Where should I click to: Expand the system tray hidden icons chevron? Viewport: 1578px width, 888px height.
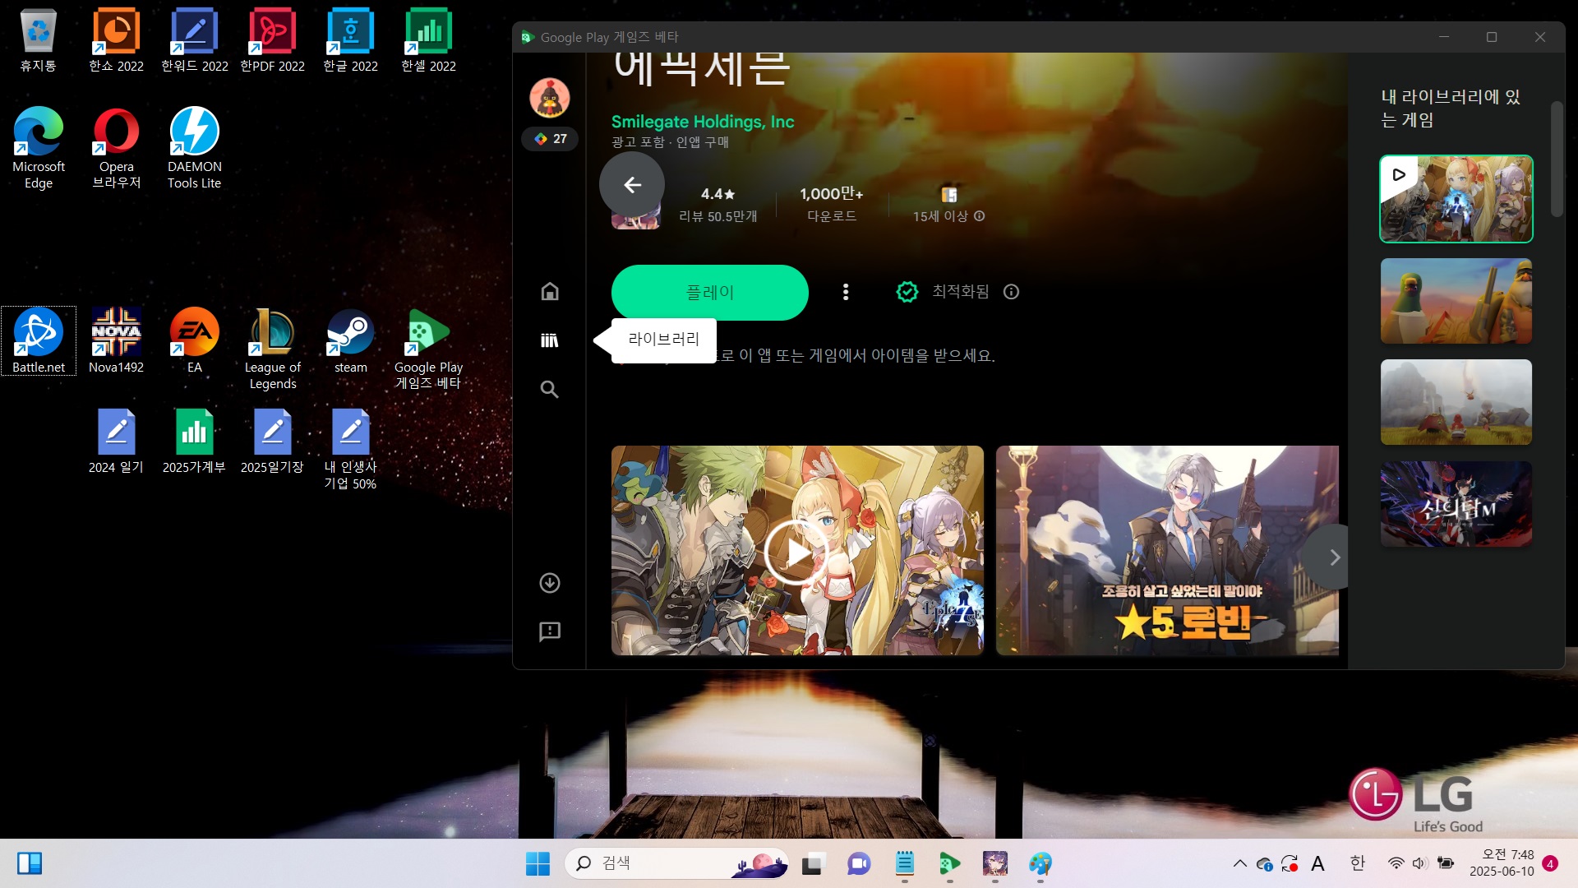(x=1239, y=863)
